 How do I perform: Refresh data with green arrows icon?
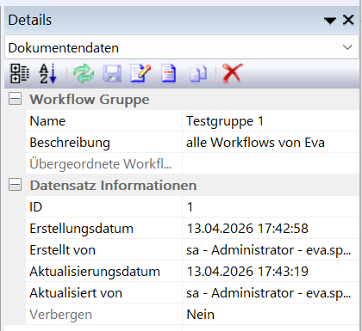tap(84, 74)
